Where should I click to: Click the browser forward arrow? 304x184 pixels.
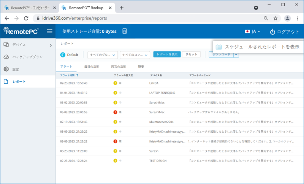16,18
